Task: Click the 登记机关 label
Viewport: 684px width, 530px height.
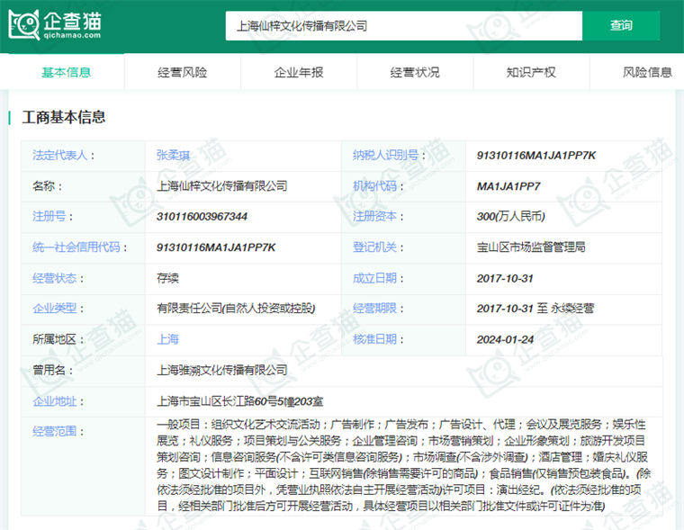Action: [374, 247]
